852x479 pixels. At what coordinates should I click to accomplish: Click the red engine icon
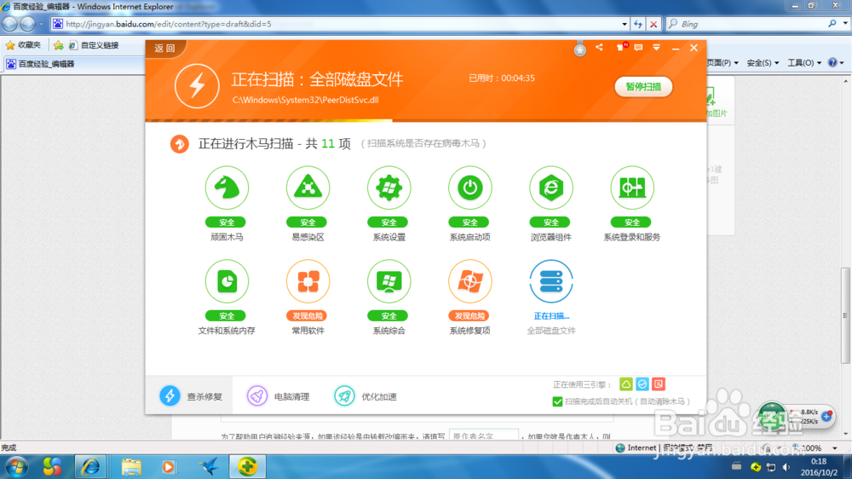658,384
